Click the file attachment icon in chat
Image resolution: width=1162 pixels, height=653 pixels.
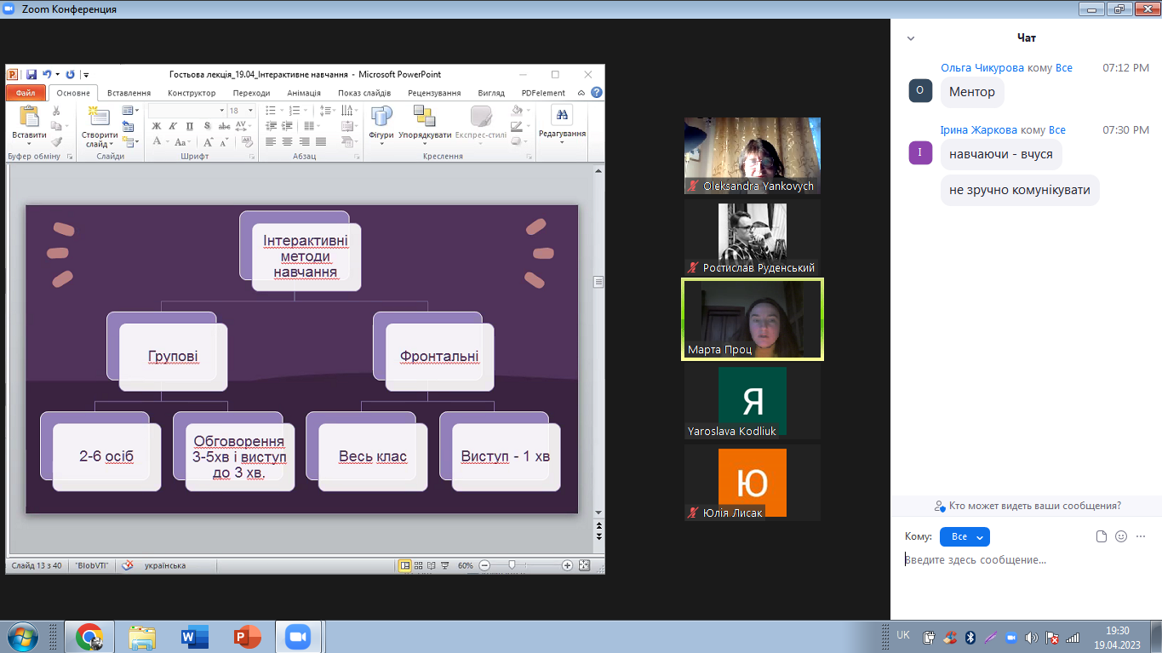pos(1102,536)
